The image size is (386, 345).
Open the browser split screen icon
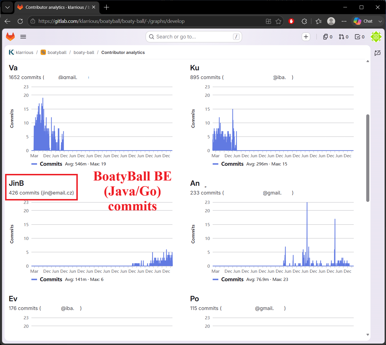pos(269,21)
